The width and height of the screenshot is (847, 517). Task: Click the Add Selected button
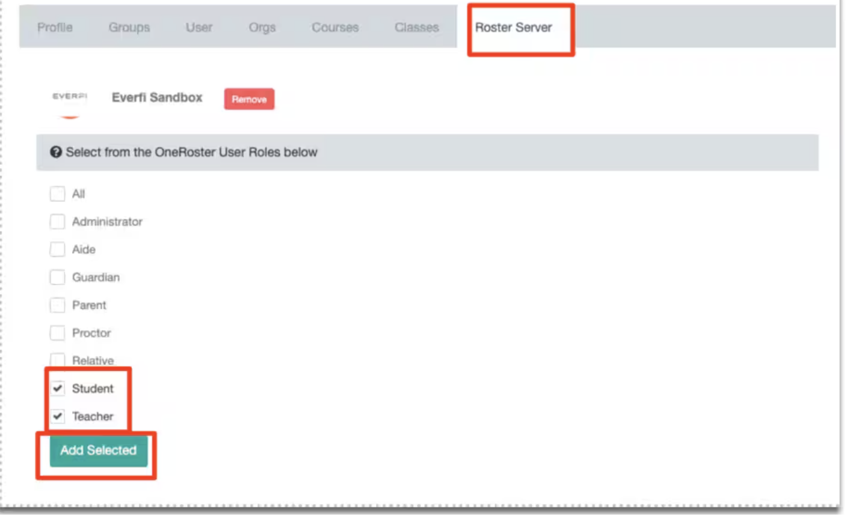[x=98, y=450]
